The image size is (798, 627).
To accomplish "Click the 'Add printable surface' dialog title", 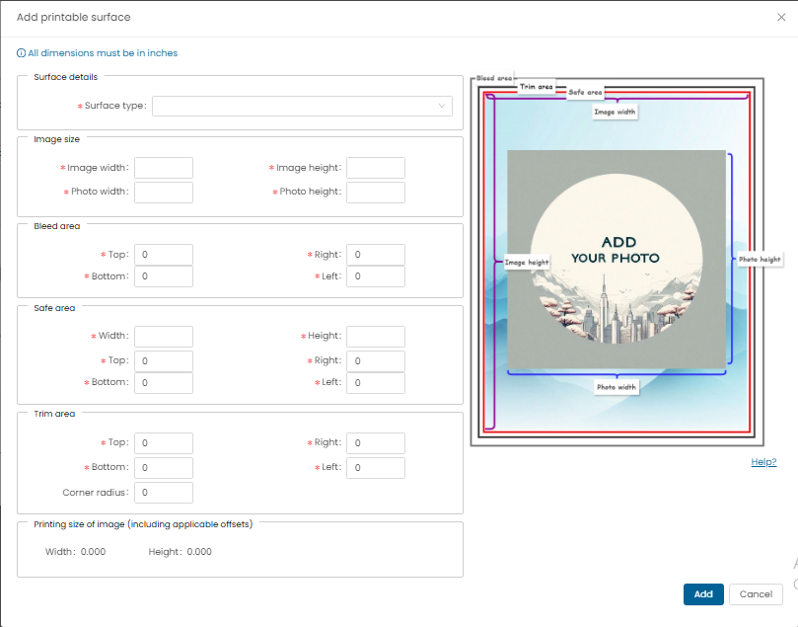I will pyautogui.click(x=74, y=18).
